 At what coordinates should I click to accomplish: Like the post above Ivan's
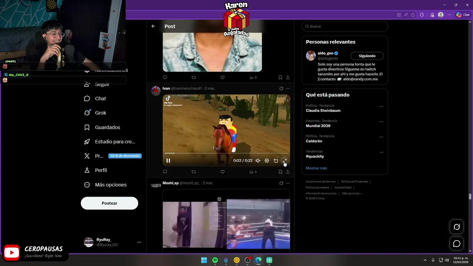coord(222,78)
